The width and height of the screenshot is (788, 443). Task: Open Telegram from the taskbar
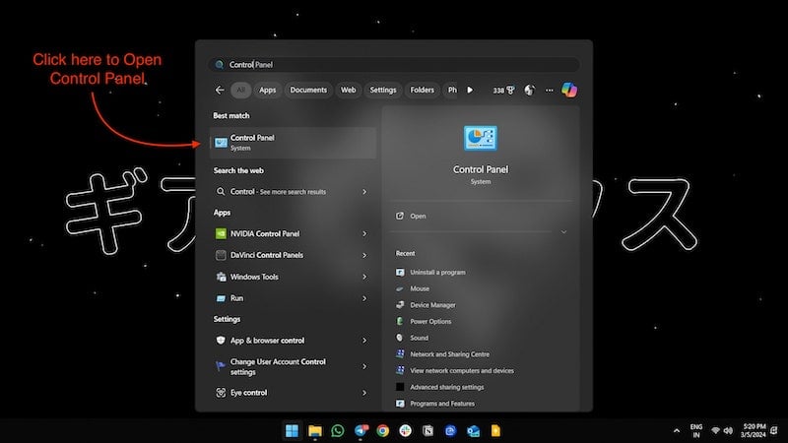point(361,431)
